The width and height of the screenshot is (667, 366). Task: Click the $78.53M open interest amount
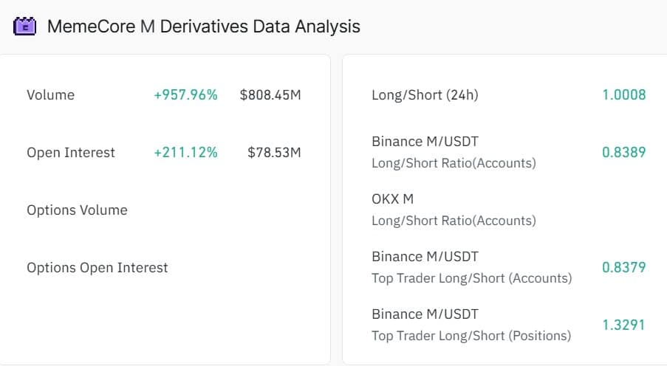coord(274,152)
